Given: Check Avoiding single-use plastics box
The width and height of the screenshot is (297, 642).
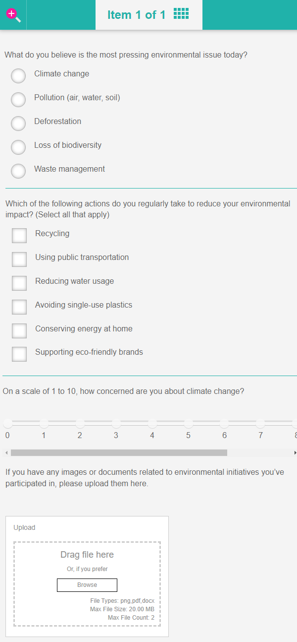Looking at the screenshot, I should click(19, 307).
